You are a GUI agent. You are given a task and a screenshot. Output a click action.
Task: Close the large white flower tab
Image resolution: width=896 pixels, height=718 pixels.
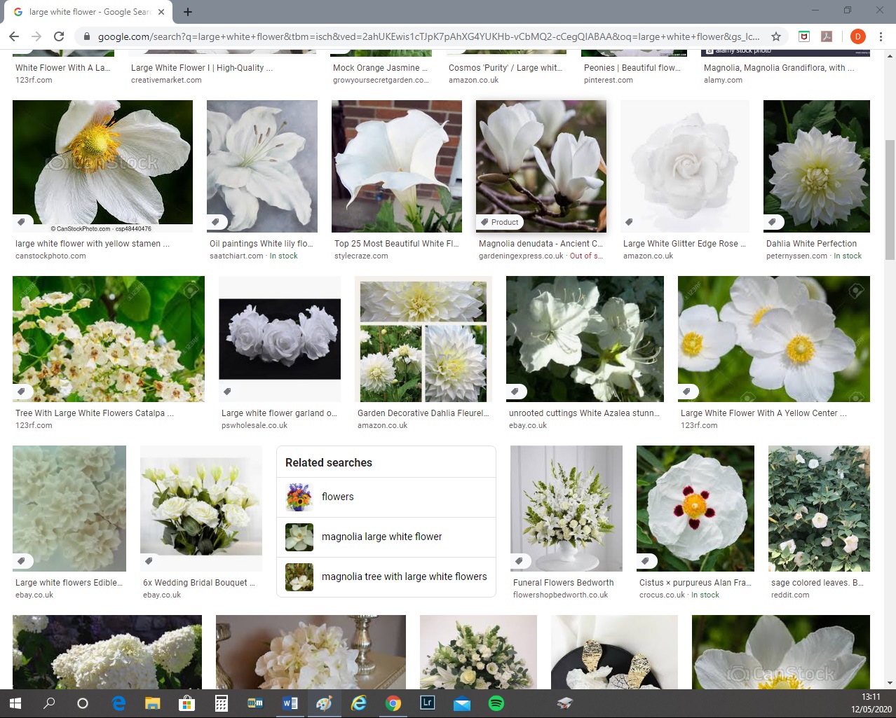pyautogui.click(x=161, y=12)
